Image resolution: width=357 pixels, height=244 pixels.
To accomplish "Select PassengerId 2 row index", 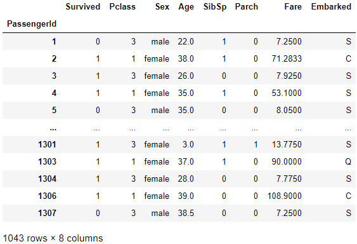I will (54, 58).
